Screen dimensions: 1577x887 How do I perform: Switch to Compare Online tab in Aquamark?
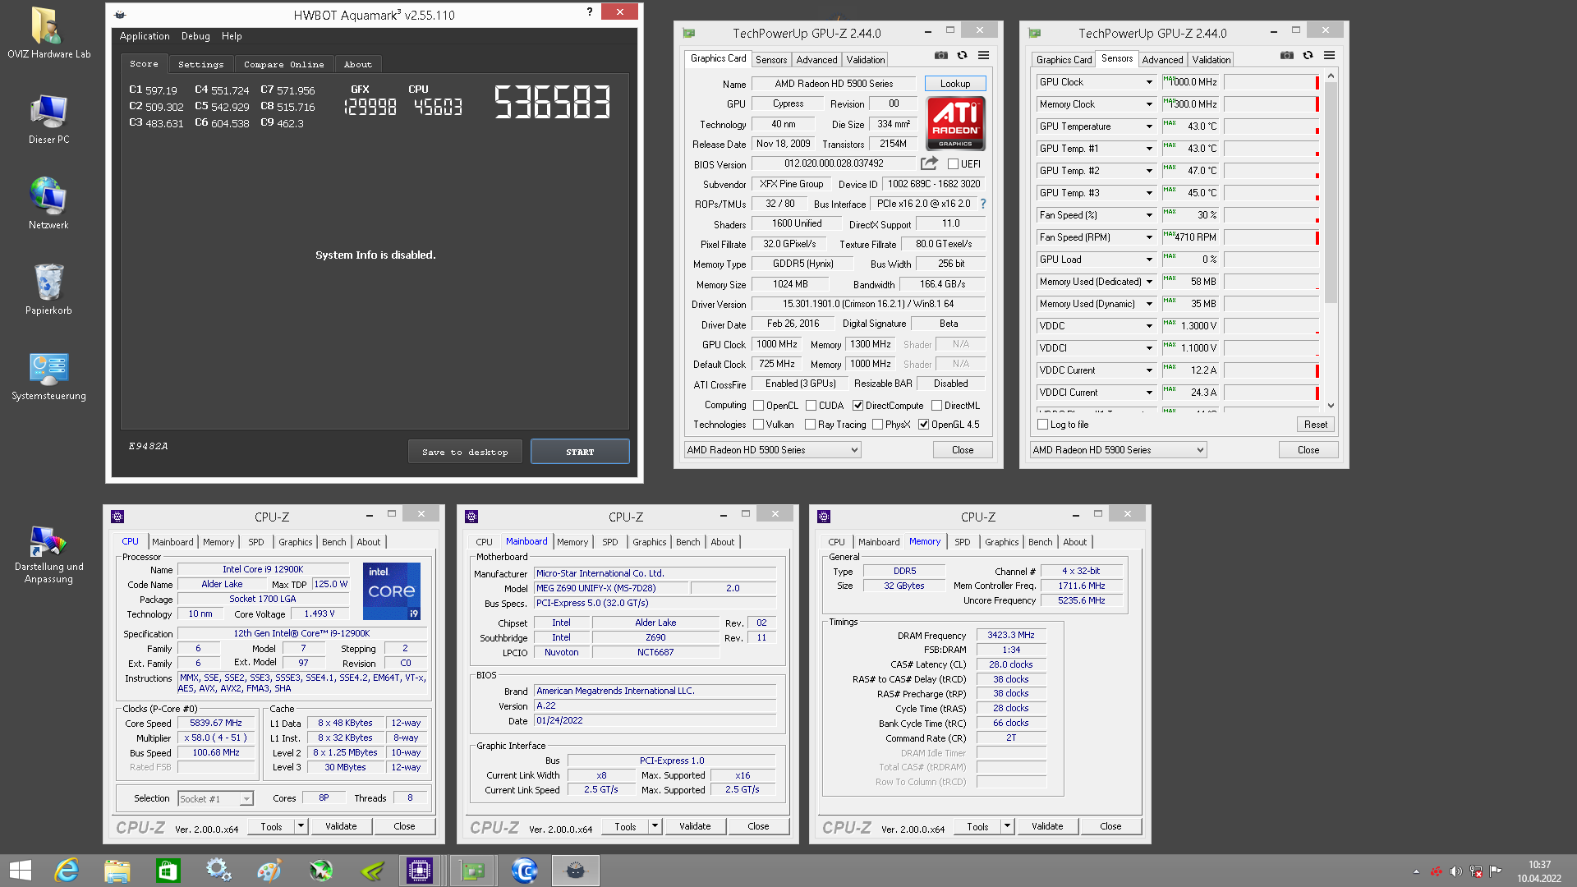tap(283, 64)
